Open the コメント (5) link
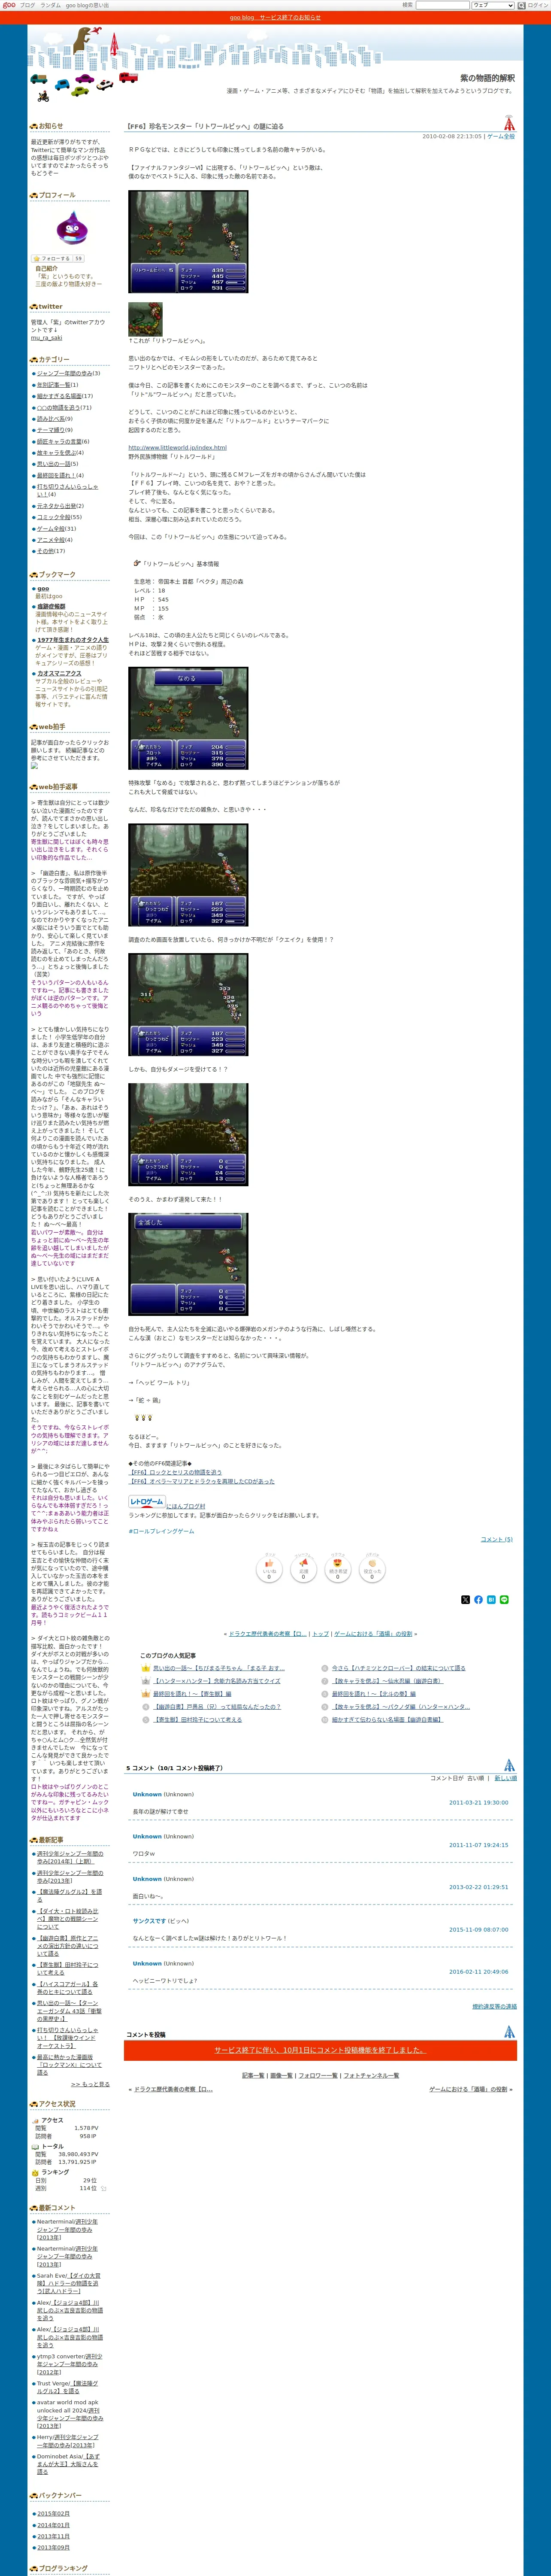551x2576 pixels. click(x=496, y=1539)
